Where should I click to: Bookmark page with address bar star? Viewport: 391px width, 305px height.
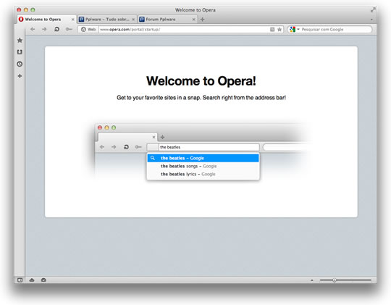(279, 30)
